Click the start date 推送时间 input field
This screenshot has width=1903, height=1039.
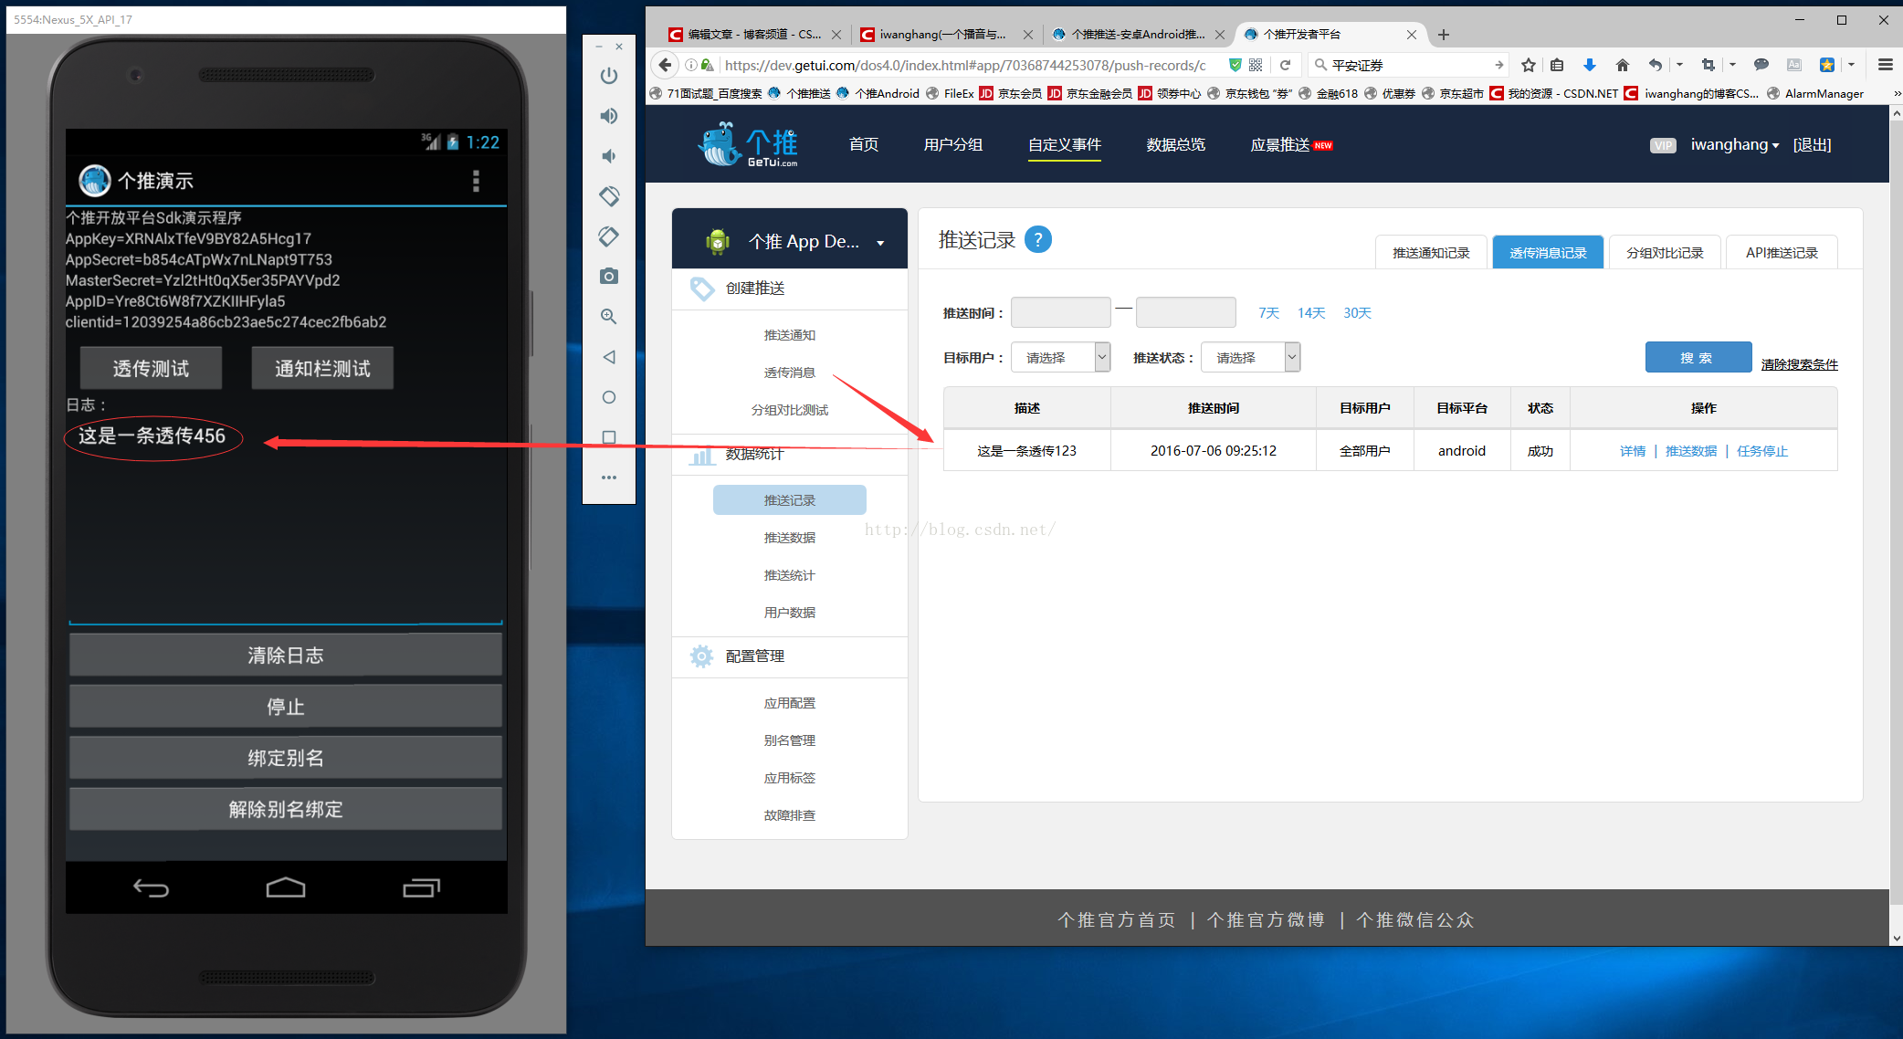(x=1060, y=312)
